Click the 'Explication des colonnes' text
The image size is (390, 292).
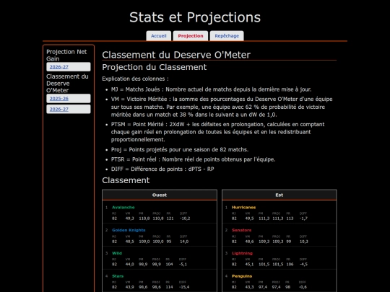pos(135,79)
